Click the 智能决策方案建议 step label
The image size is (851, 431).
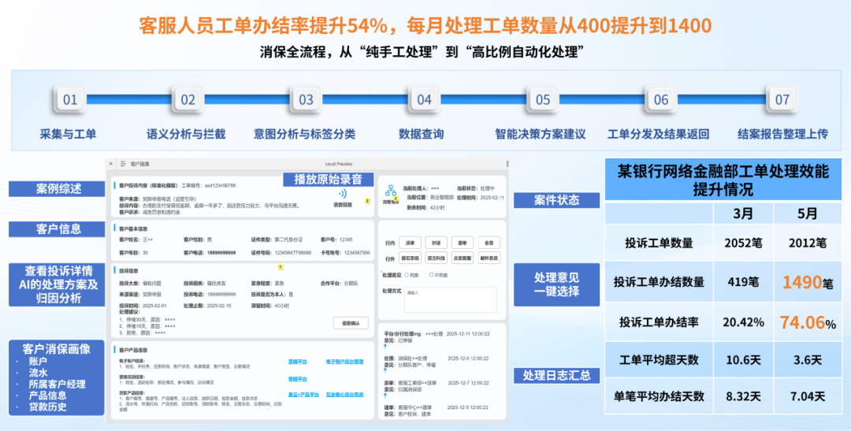click(541, 134)
